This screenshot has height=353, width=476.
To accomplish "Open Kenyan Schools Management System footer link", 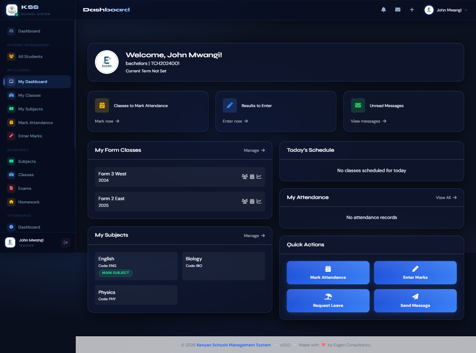I will click(234, 345).
